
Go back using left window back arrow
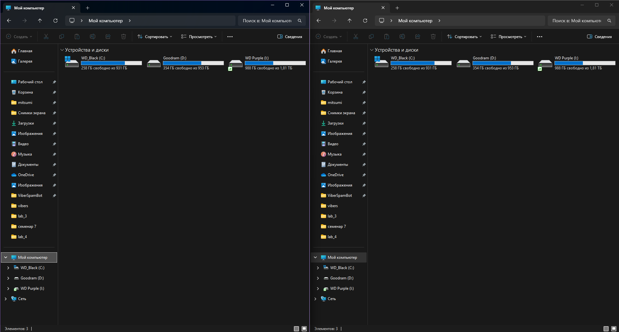[9, 21]
